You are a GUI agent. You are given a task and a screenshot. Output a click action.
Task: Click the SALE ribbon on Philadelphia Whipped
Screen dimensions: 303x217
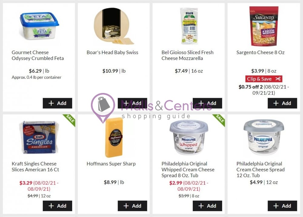[220, 120]
